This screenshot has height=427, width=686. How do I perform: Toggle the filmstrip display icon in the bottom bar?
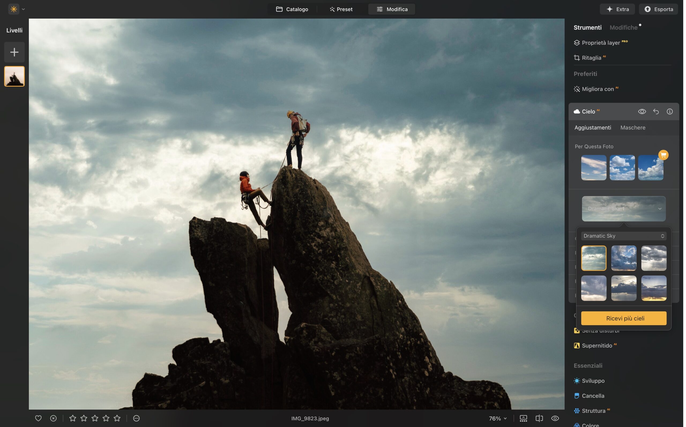point(523,418)
